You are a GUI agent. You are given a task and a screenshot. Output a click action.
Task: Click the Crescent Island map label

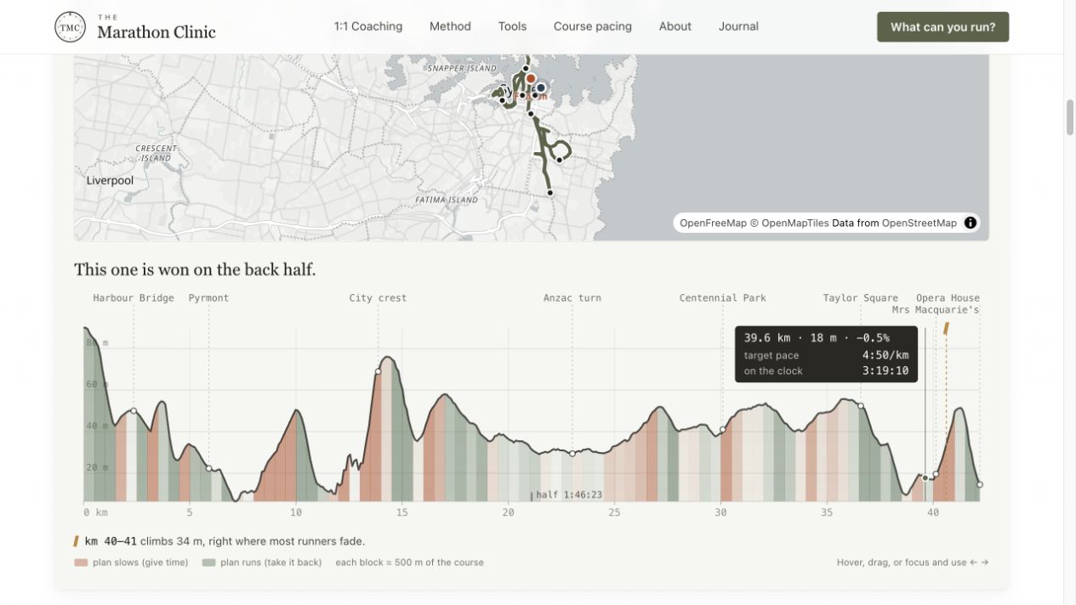(157, 153)
